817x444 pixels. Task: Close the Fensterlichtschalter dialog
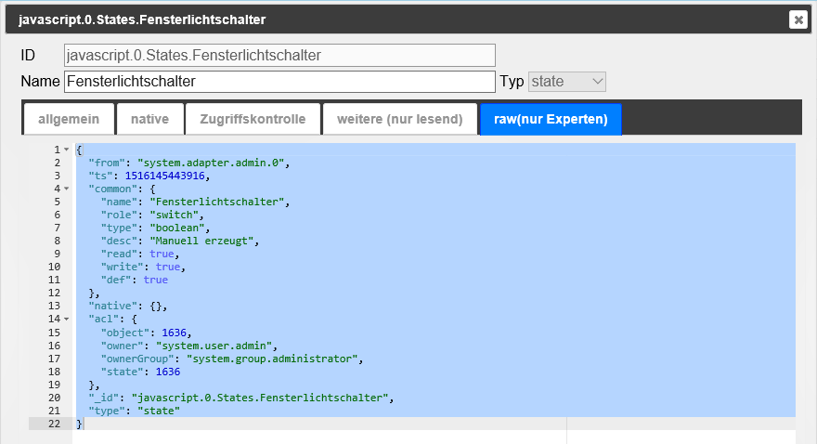[798, 20]
